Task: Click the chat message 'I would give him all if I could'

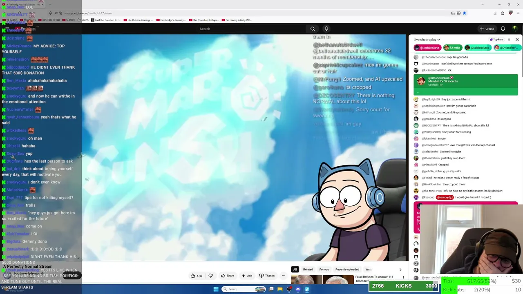Action: 473,197
